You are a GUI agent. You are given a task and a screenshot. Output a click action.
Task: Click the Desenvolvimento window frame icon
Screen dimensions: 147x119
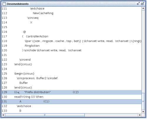tap(4, 4)
